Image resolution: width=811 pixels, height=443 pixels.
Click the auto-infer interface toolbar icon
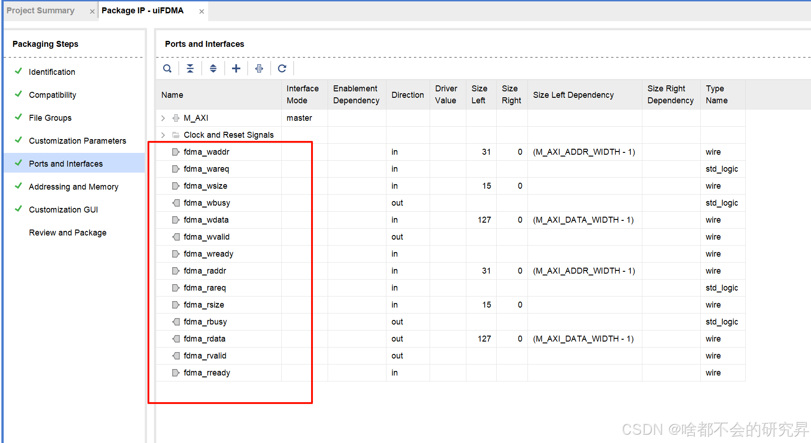259,68
